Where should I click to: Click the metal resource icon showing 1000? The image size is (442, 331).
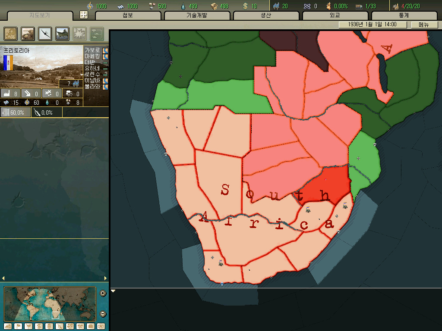121,6
